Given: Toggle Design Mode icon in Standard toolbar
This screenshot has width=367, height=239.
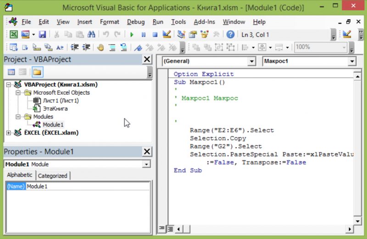Looking at the screenshot, I should click(167, 35).
